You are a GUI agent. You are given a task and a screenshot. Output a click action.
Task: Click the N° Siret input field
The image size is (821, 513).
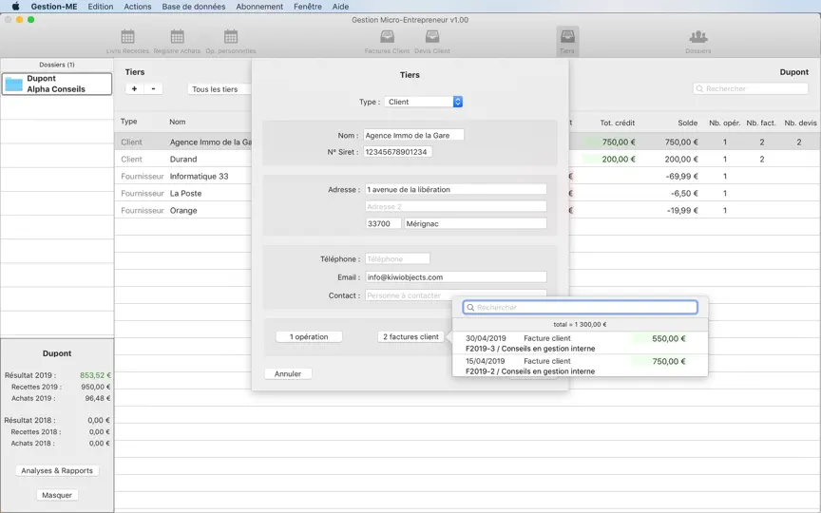[x=398, y=152]
